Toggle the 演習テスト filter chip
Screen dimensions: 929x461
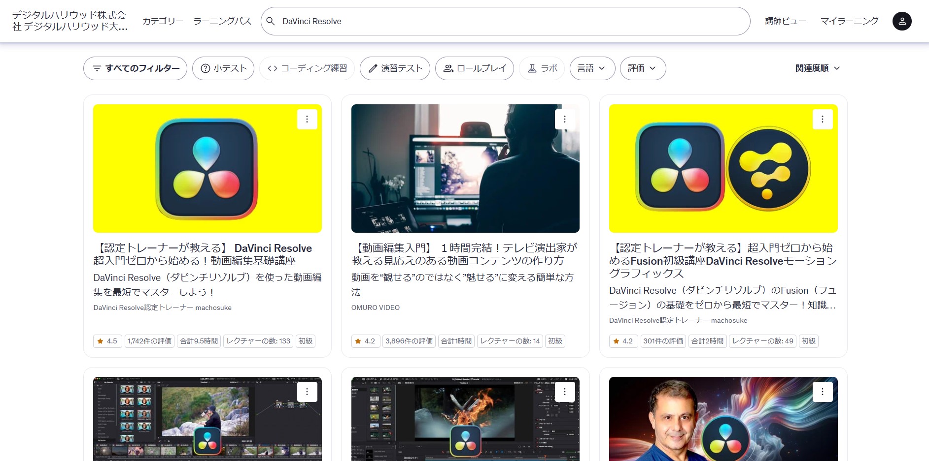tap(395, 68)
